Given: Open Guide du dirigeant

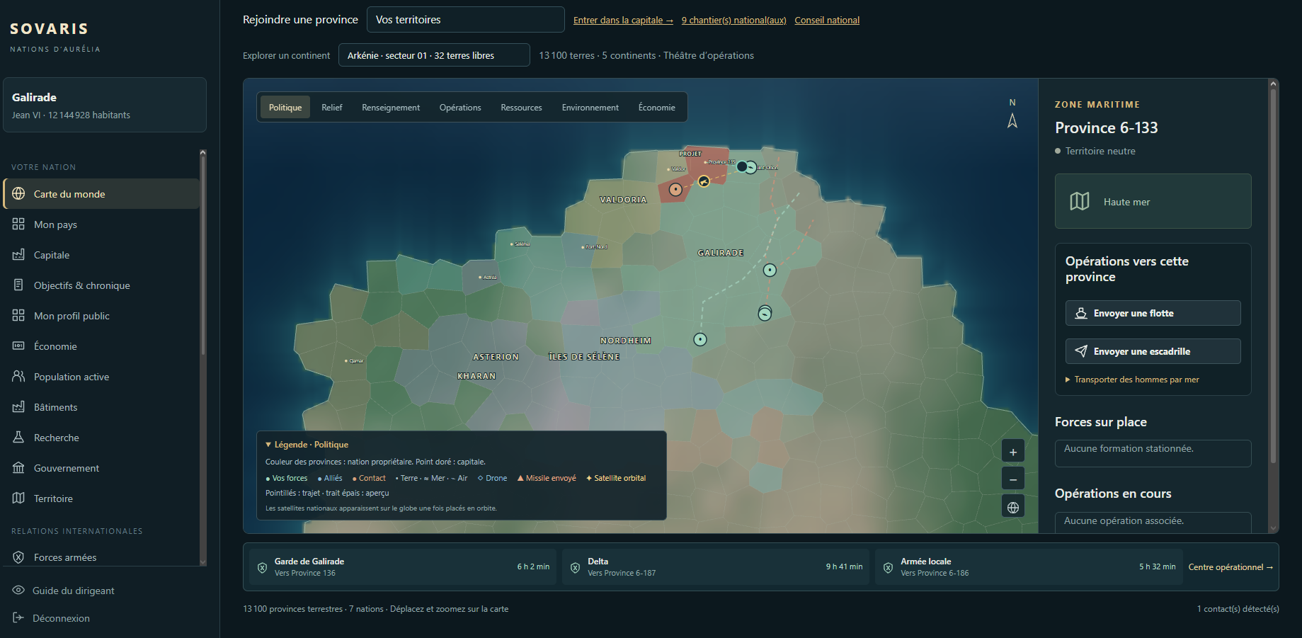Looking at the screenshot, I should point(73,591).
